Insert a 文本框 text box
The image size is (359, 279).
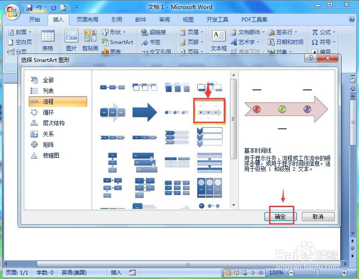(219, 40)
